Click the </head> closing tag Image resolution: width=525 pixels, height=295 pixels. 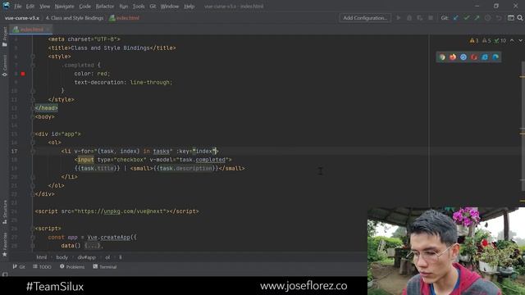(46, 108)
